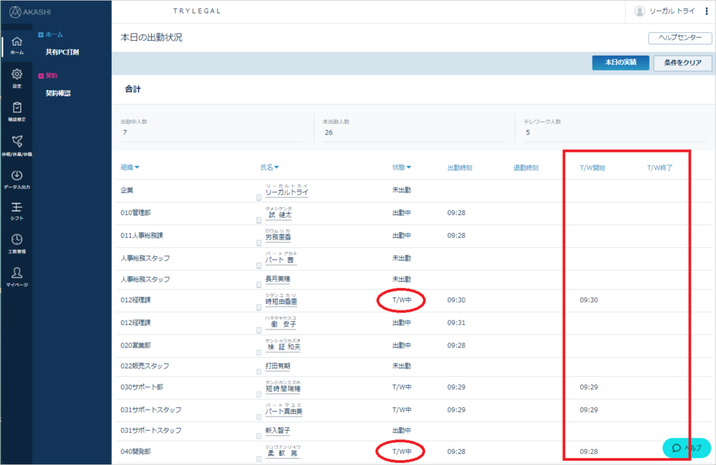716x465 pixels.
Task: Collapse the 契約 menu section
Action: (41, 76)
